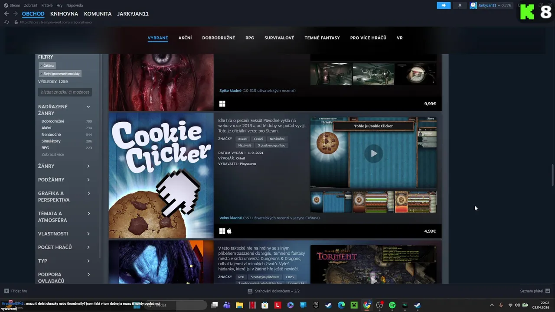The image size is (555, 312).
Task: Open publisher Playsaurus page
Action: (248, 164)
